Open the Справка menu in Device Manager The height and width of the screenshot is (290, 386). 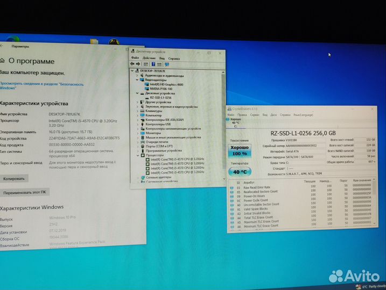174,59
